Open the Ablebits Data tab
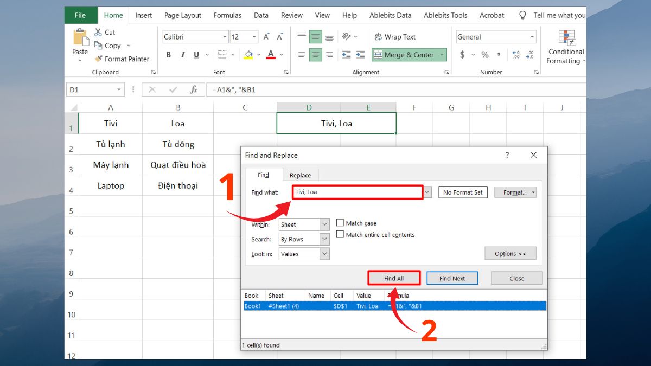This screenshot has width=651, height=366. pyautogui.click(x=390, y=15)
